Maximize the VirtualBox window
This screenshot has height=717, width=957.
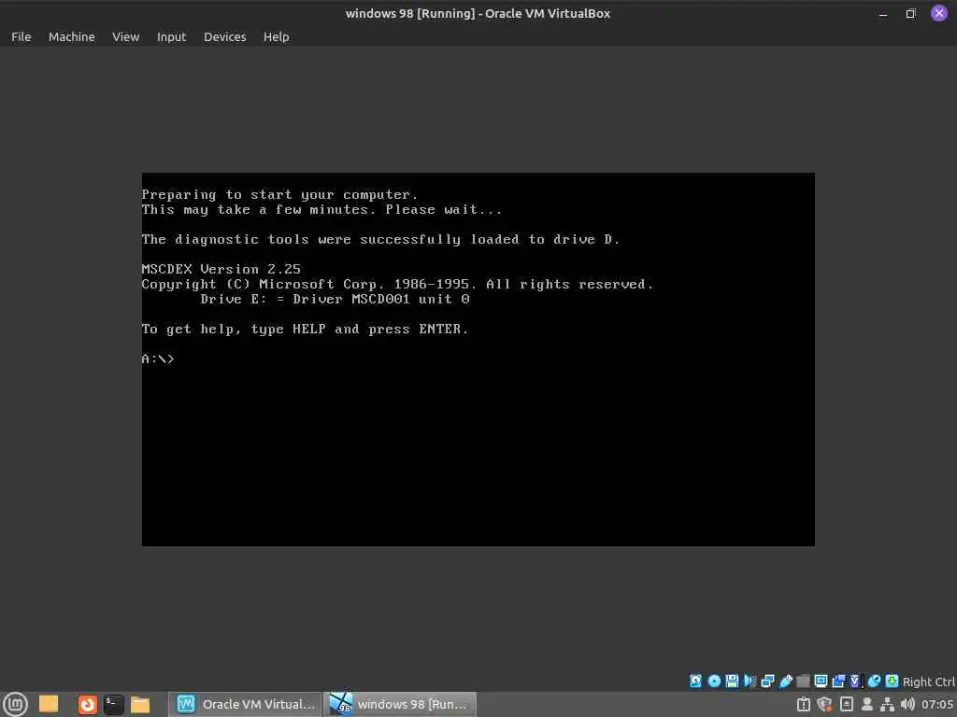(910, 13)
